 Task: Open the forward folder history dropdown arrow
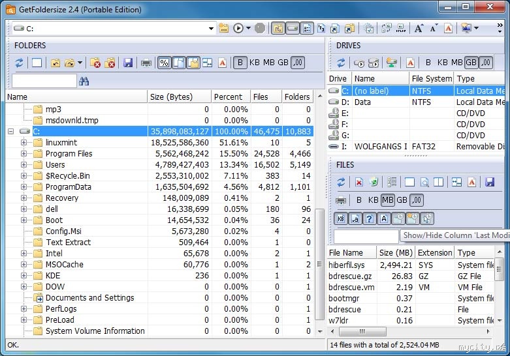coord(80,63)
